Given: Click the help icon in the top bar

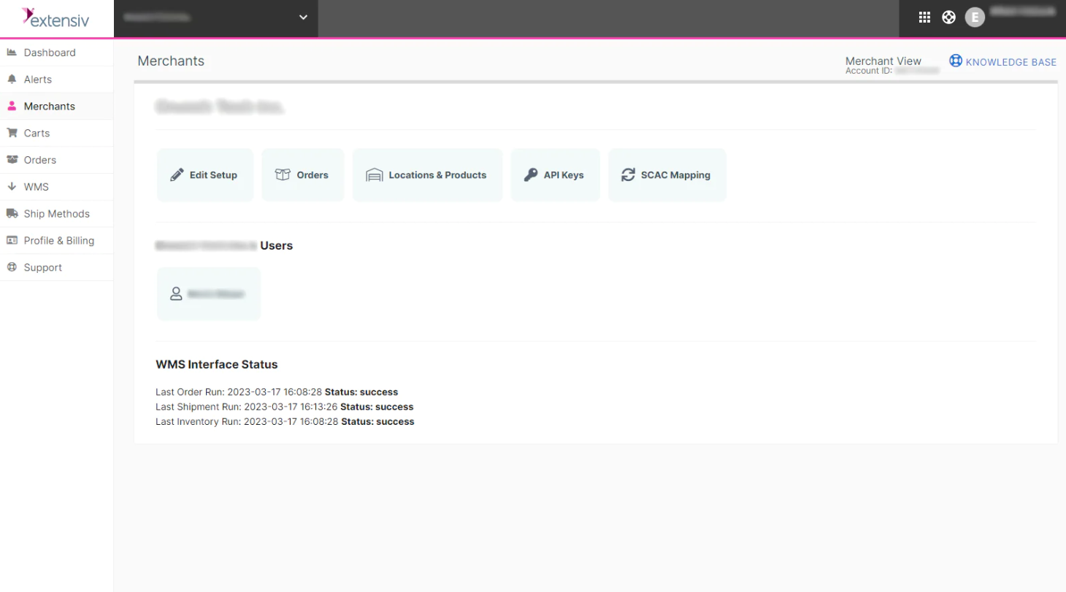Looking at the screenshot, I should click(948, 17).
